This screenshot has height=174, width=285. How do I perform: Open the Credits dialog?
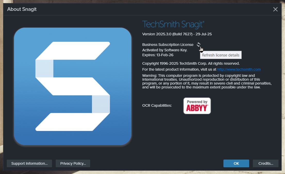pos(265,163)
